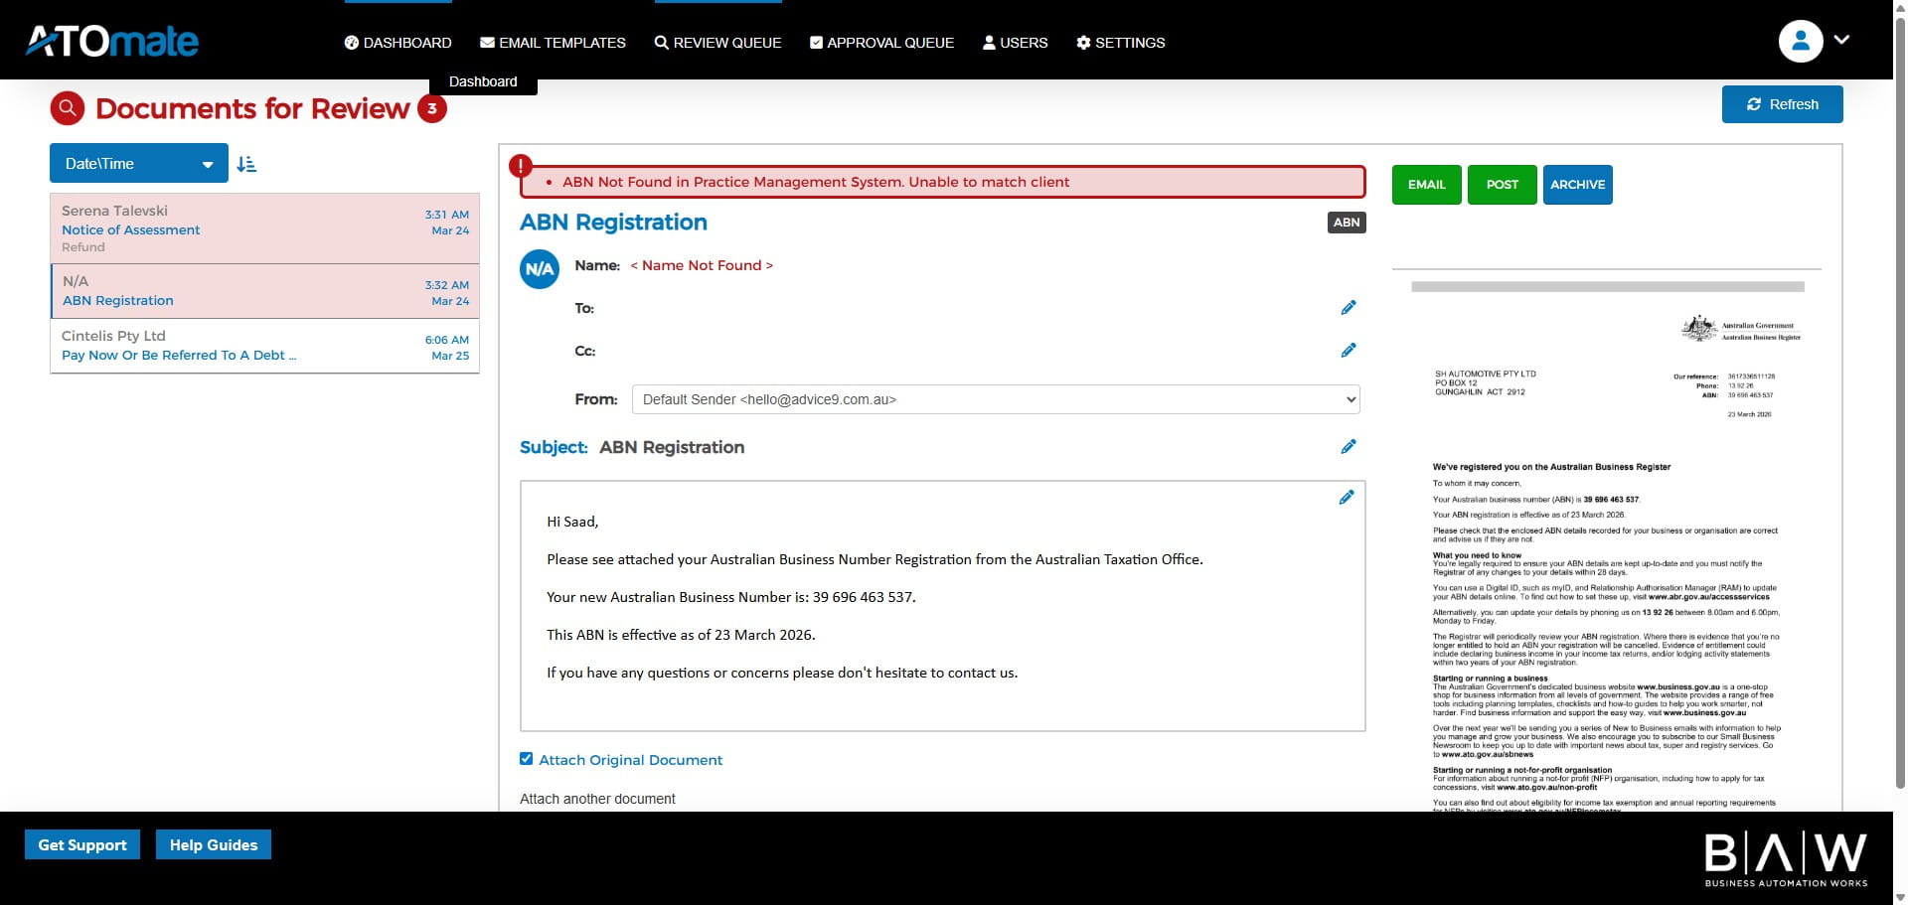Click the N/A client avatar circle
The width and height of the screenshot is (1908, 905).
pos(540,269)
